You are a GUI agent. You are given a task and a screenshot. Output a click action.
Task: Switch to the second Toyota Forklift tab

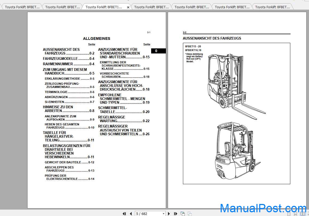(62, 7)
